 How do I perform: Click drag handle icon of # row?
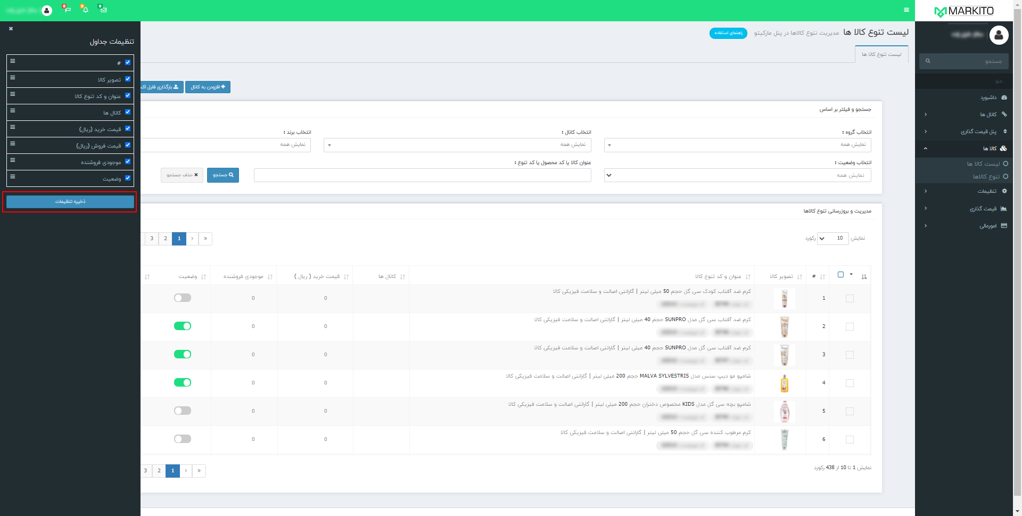click(x=13, y=61)
